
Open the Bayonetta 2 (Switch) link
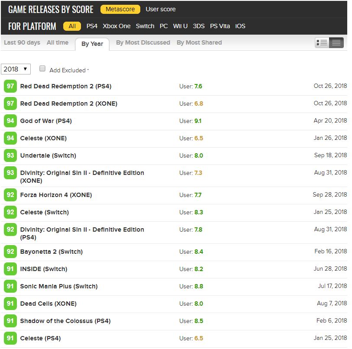tap(51, 252)
